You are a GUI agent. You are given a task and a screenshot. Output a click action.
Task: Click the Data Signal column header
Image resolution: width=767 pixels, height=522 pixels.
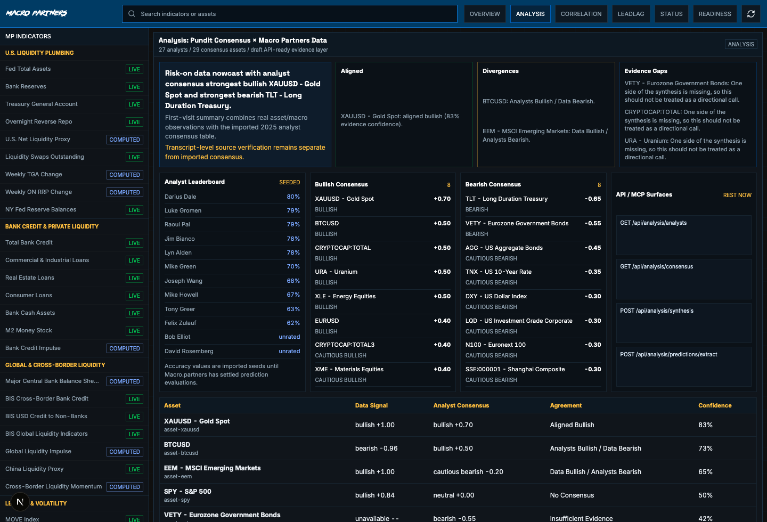coord(371,405)
